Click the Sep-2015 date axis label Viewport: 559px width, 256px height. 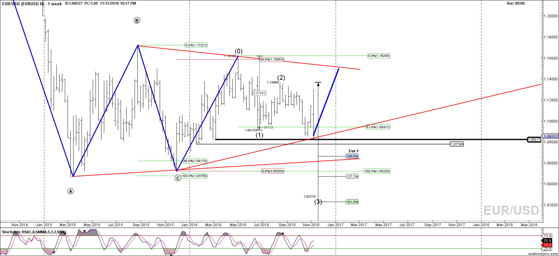click(141, 225)
